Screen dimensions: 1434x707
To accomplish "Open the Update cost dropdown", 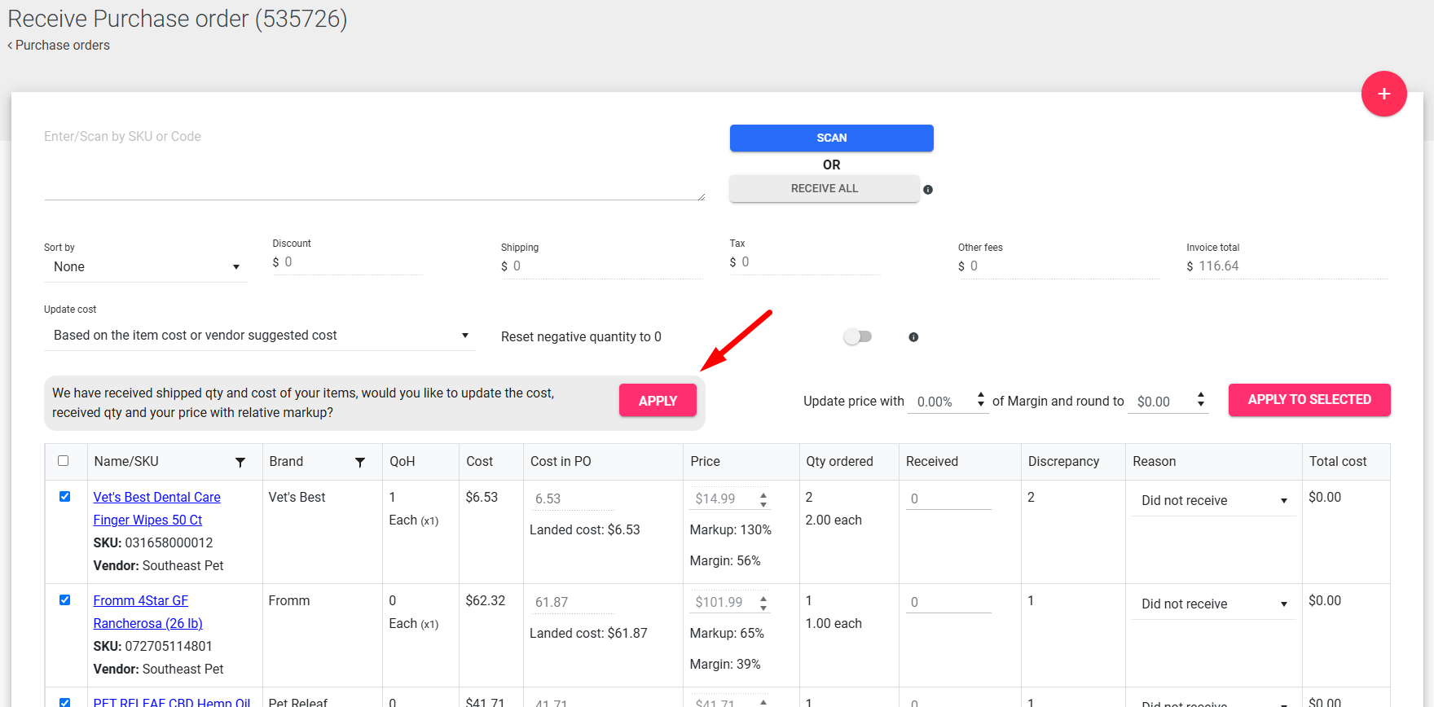I will tap(260, 336).
